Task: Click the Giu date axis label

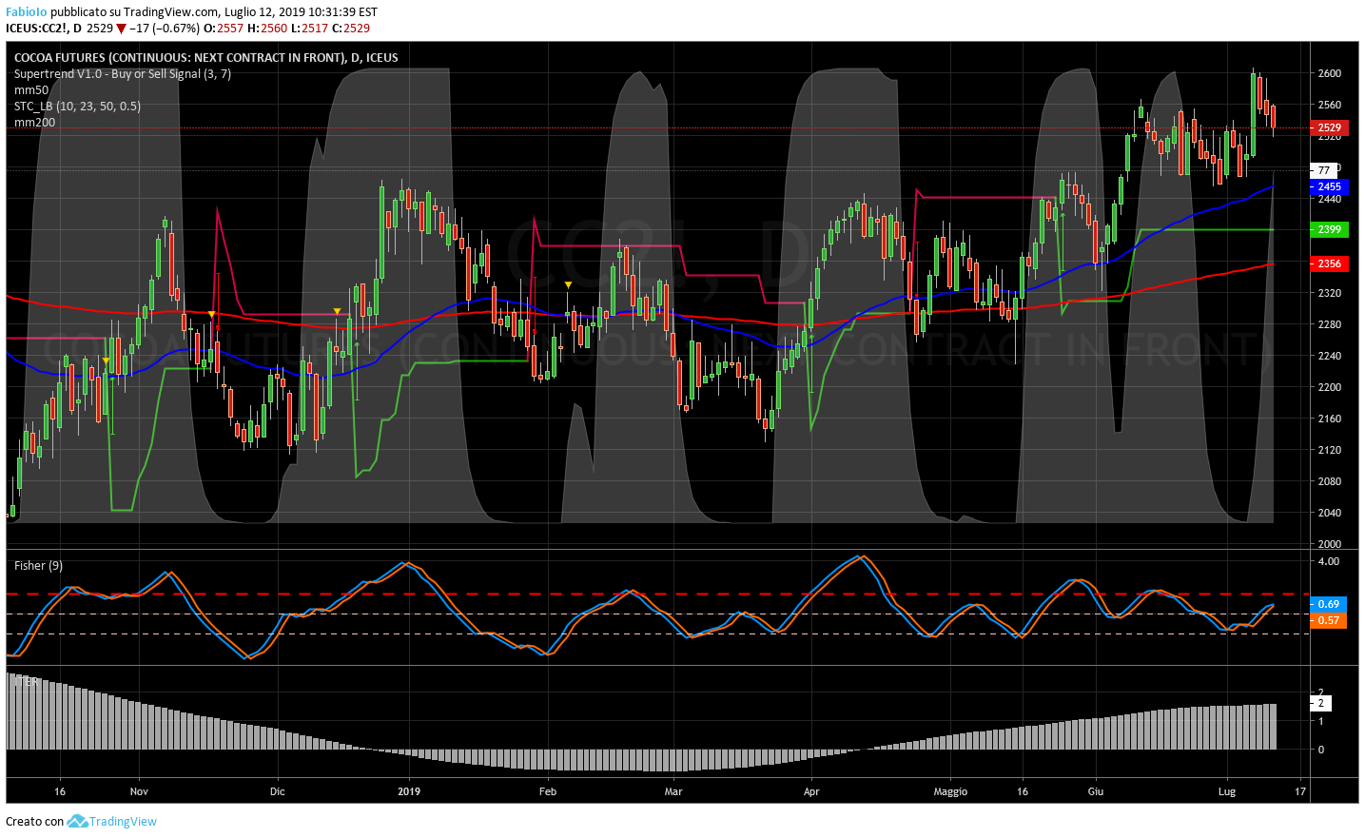Action: pyautogui.click(x=1096, y=791)
